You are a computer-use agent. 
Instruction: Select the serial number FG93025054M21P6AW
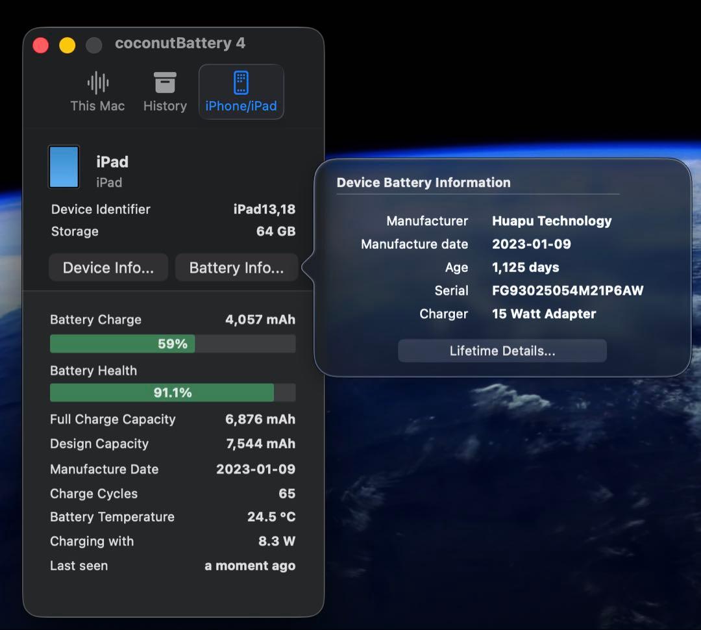(569, 290)
